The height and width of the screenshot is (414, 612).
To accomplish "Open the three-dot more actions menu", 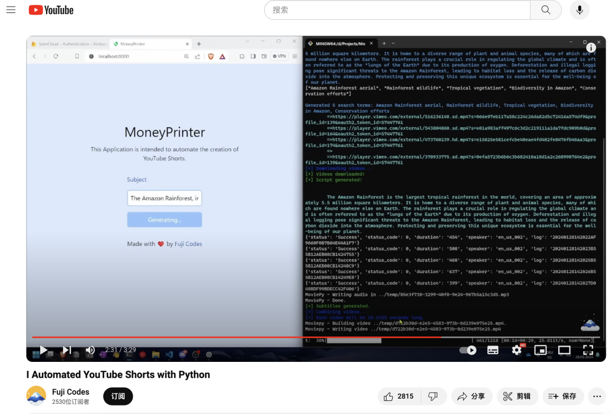I will point(597,396).
